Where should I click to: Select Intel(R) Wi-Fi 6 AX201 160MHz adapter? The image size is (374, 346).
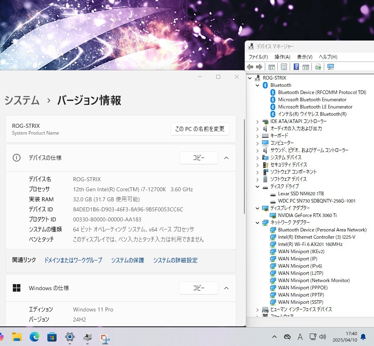[310, 244]
